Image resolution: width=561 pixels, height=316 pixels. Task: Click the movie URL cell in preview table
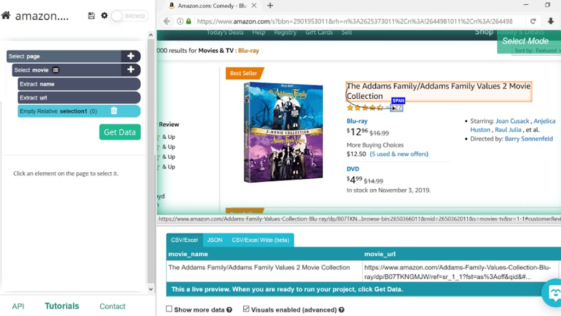pyautogui.click(x=460, y=272)
